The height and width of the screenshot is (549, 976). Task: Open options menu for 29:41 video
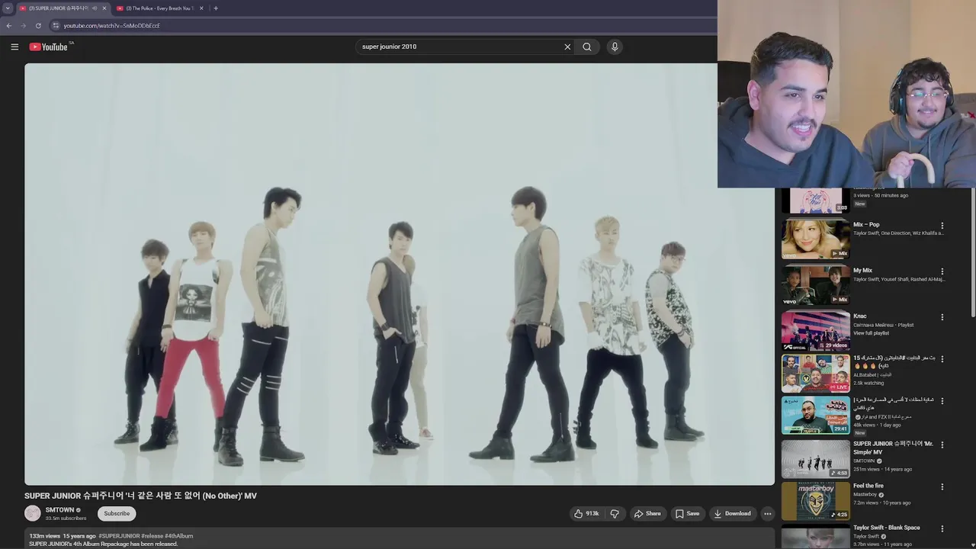[x=942, y=401]
